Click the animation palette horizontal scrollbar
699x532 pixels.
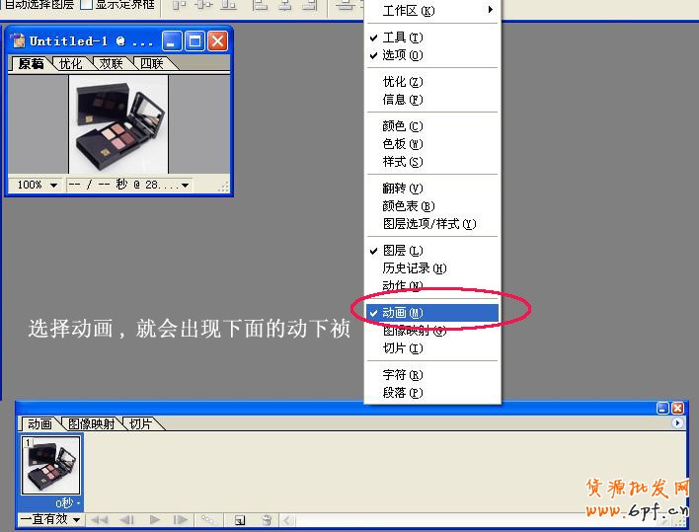click(474, 519)
